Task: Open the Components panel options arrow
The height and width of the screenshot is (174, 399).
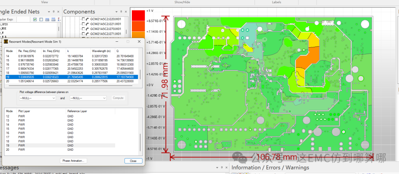Action: point(116,12)
